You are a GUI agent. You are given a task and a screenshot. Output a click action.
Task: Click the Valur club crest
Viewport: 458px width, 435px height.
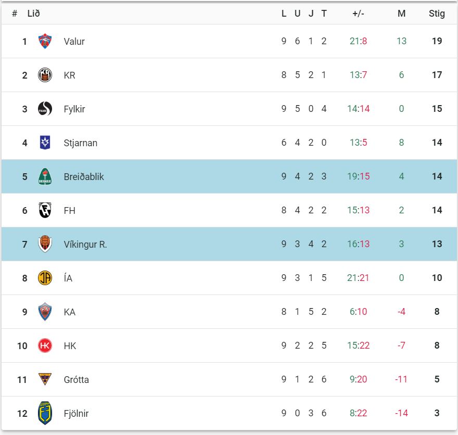tap(45, 41)
